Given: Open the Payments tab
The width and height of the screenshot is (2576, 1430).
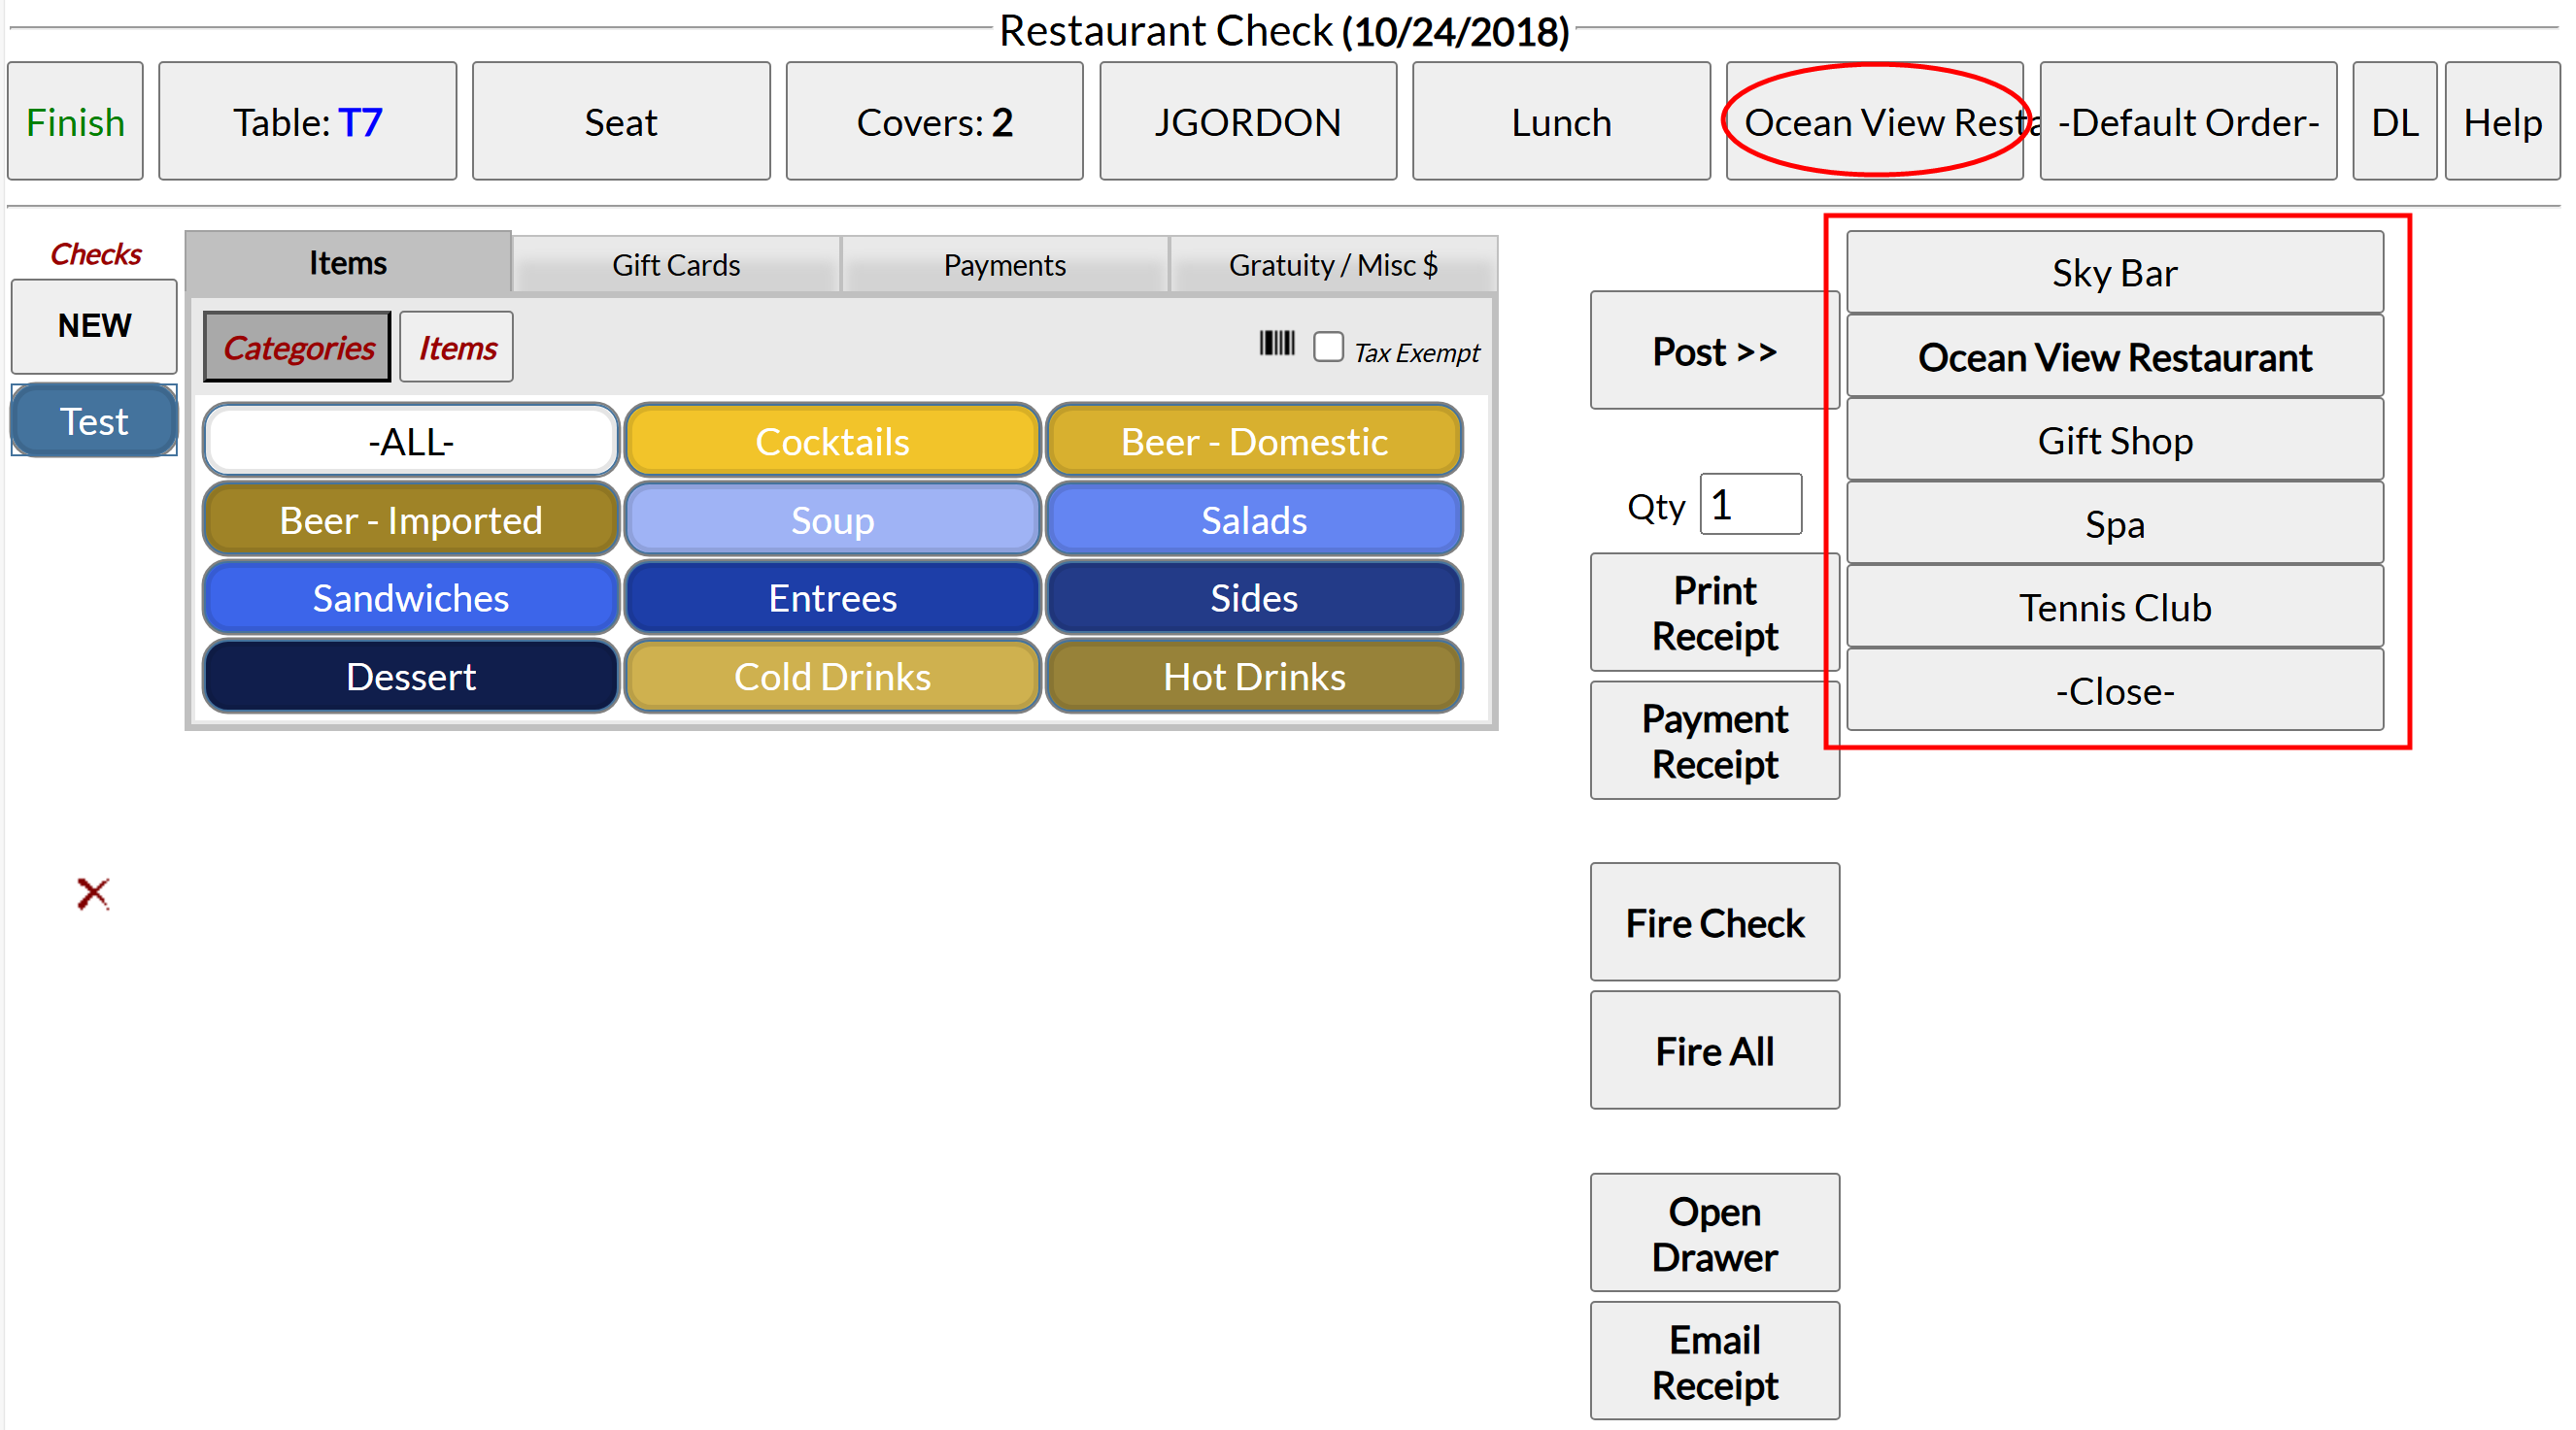Looking at the screenshot, I should tap(1004, 265).
